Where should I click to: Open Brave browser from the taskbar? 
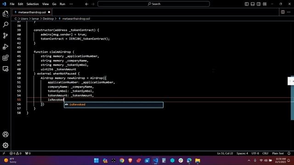(130, 160)
